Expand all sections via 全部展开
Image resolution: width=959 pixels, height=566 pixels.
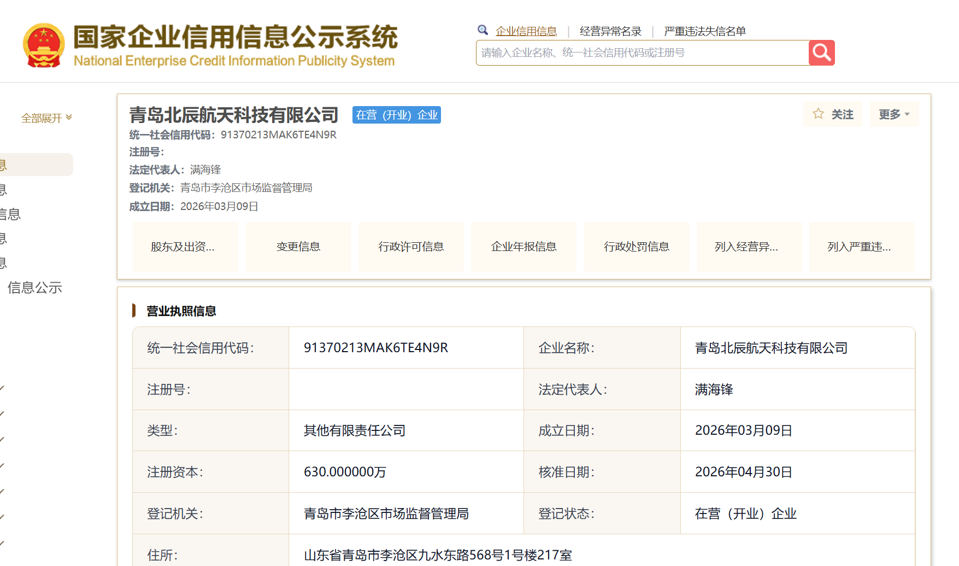[x=46, y=118]
